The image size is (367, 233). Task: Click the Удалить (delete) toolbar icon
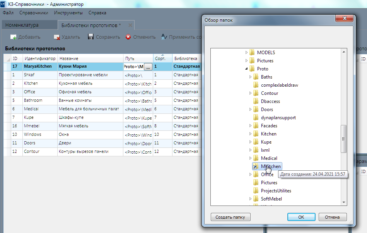point(57,37)
